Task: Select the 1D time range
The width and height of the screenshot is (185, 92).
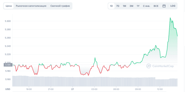Action: click(x=111, y=6)
